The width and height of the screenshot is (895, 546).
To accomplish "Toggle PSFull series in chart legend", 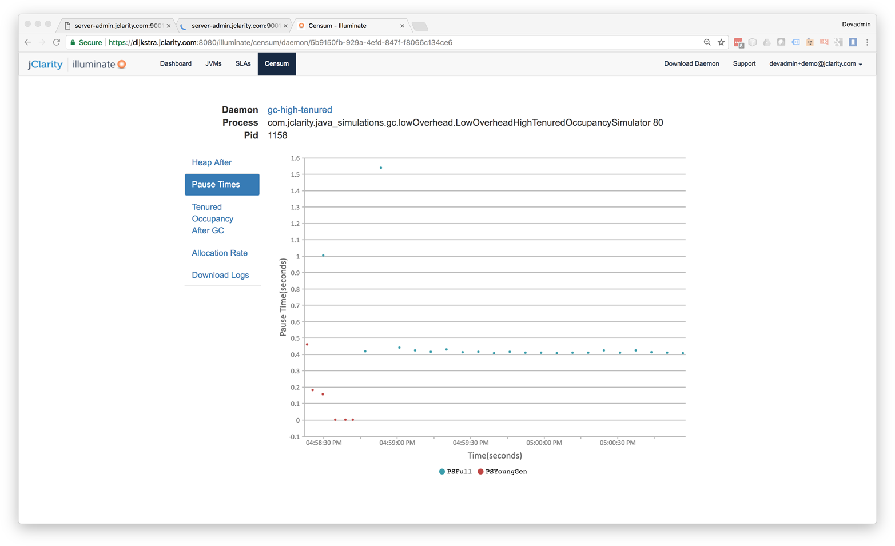I will point(455,472).
